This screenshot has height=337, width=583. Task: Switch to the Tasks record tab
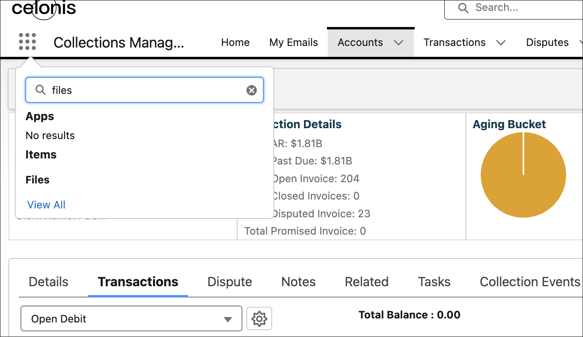tap(434, 282)
